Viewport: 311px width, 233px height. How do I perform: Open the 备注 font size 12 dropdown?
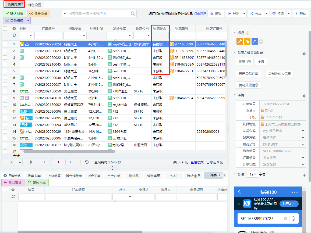(252, 174)
